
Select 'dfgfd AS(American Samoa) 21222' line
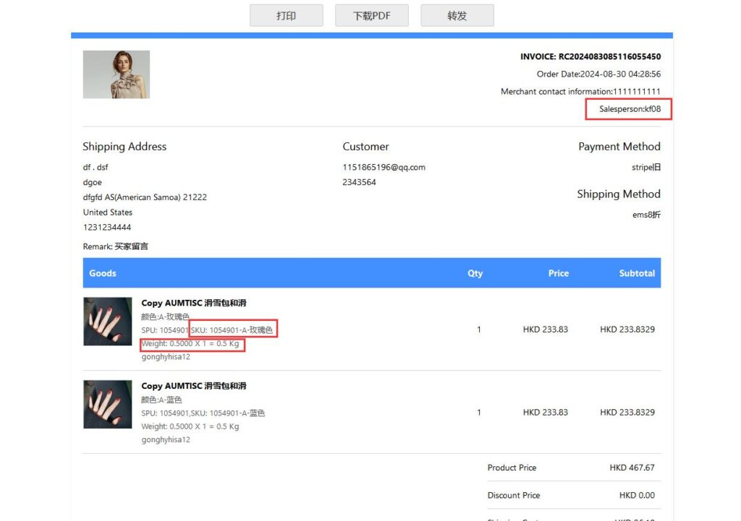(x=145, y=197)
